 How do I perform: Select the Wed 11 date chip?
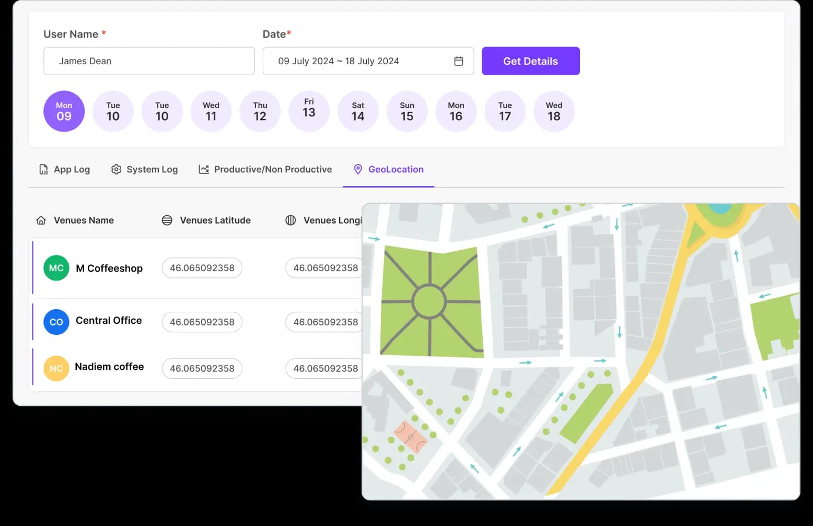coord(211,111)
